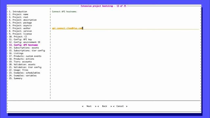Select '16. Listings' step

[16, 53]
